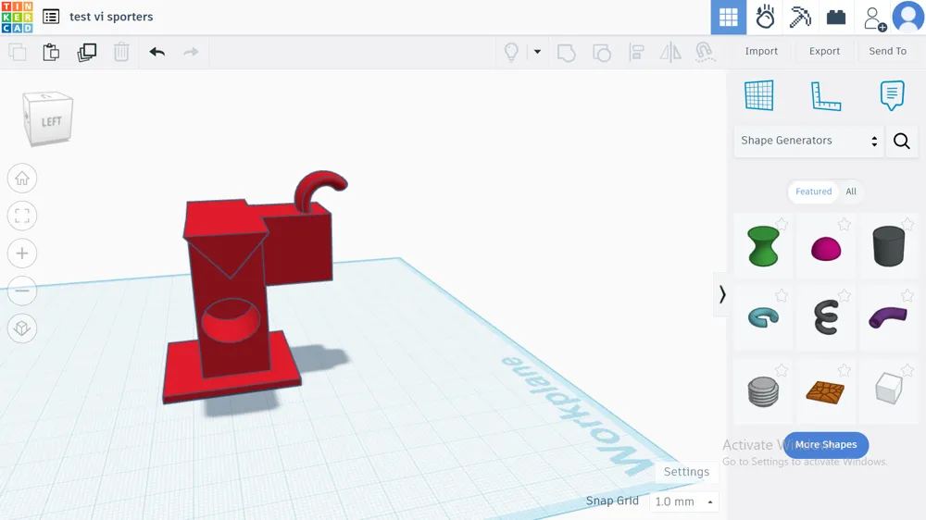
Task: Favorite the stacked discs shape star
Action: pos(782,369)
